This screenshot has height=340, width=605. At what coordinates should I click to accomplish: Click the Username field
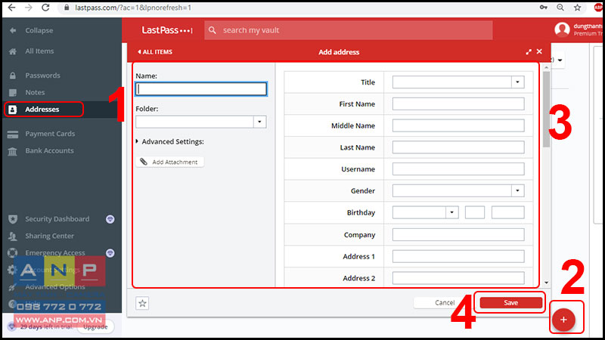(458, 168)
